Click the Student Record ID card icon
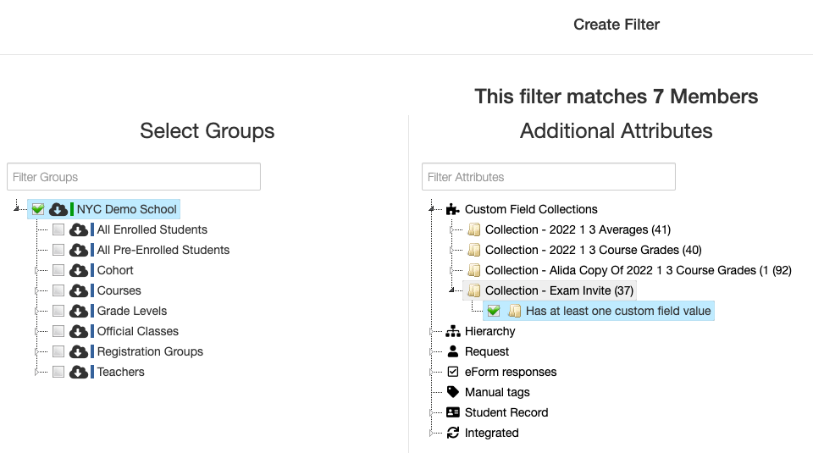 (x=452, y=412)
